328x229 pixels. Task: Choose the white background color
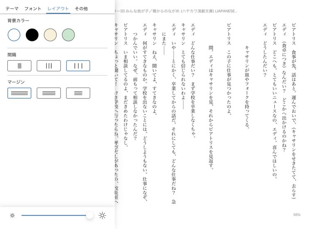click(x=14, y=35)
